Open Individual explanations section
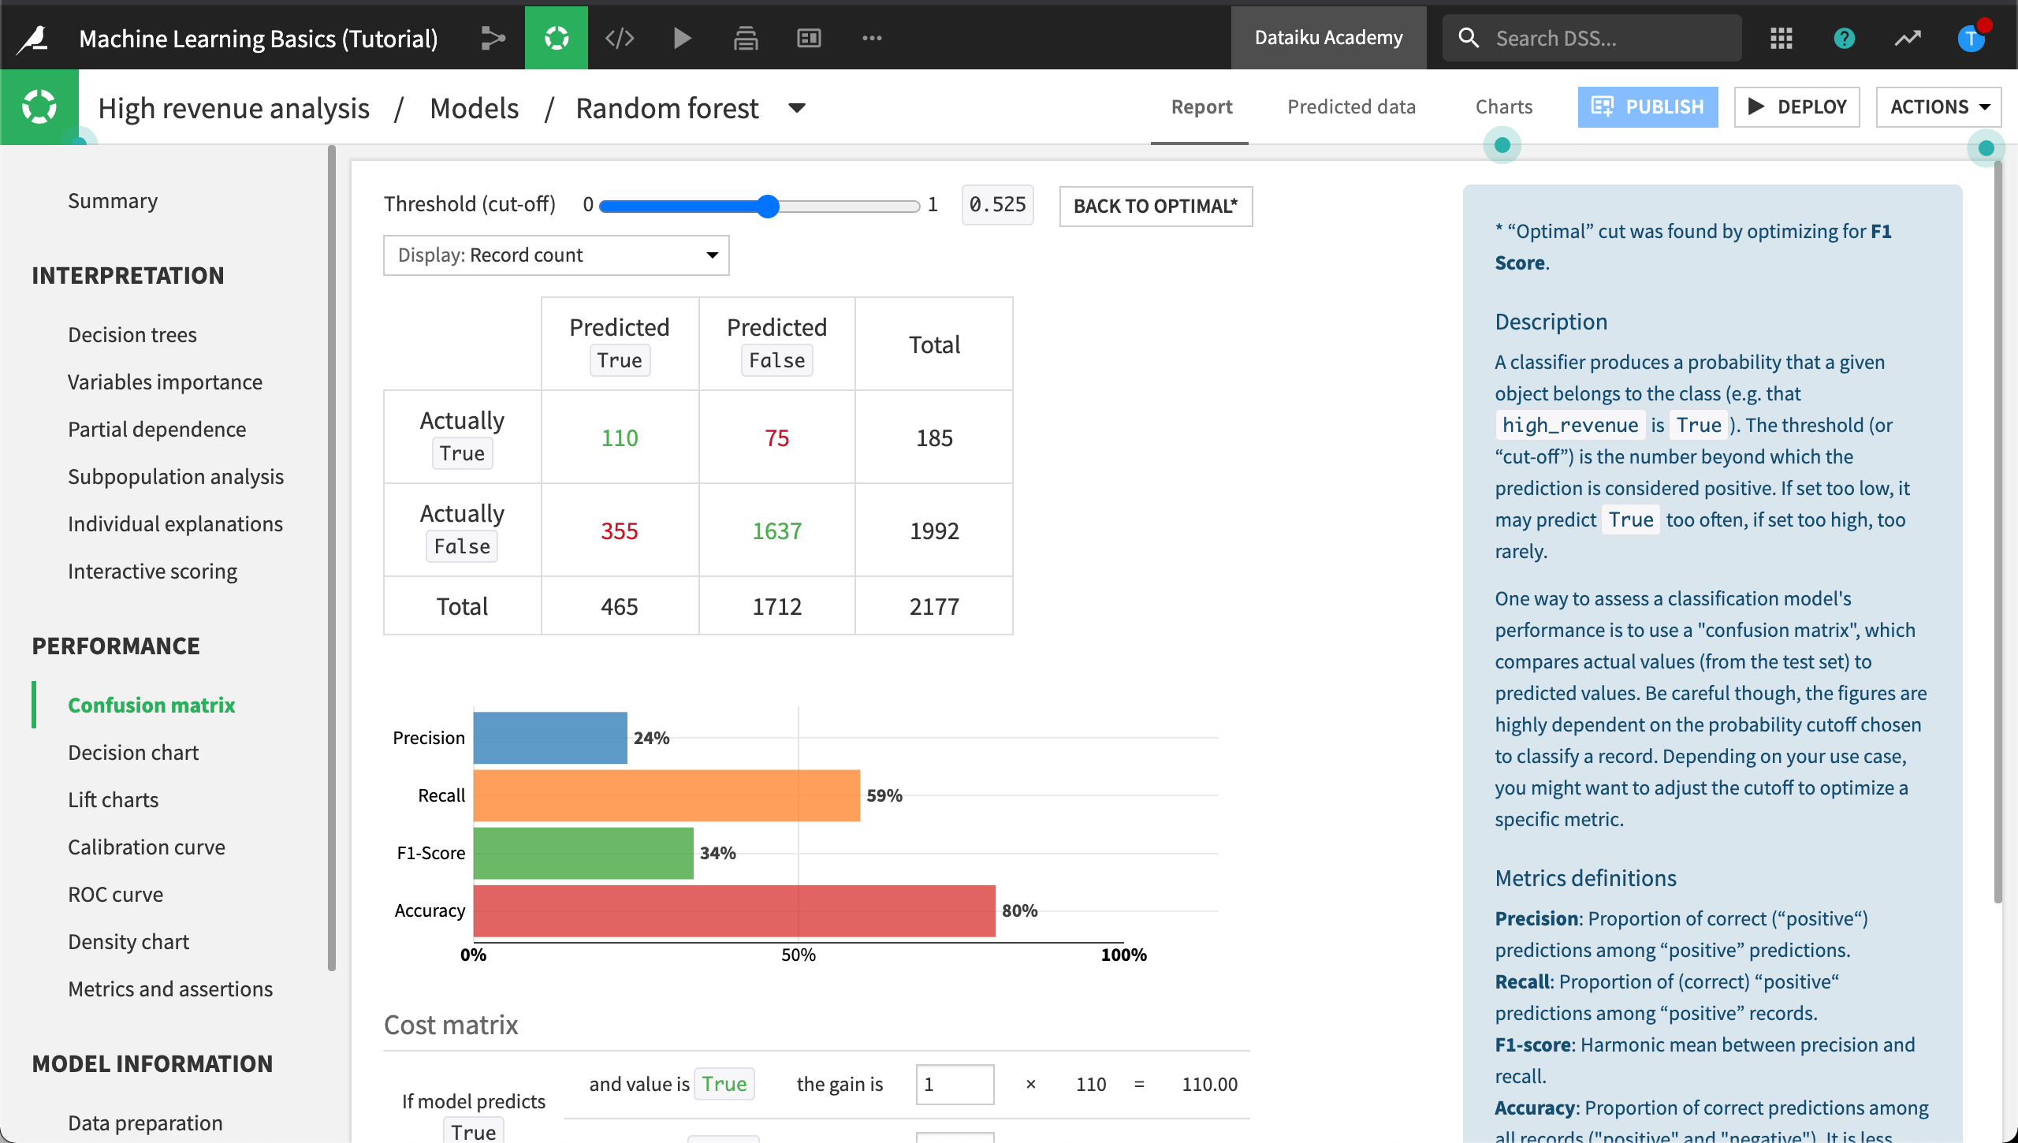2018x1143 pixels. tap(175, 524)
